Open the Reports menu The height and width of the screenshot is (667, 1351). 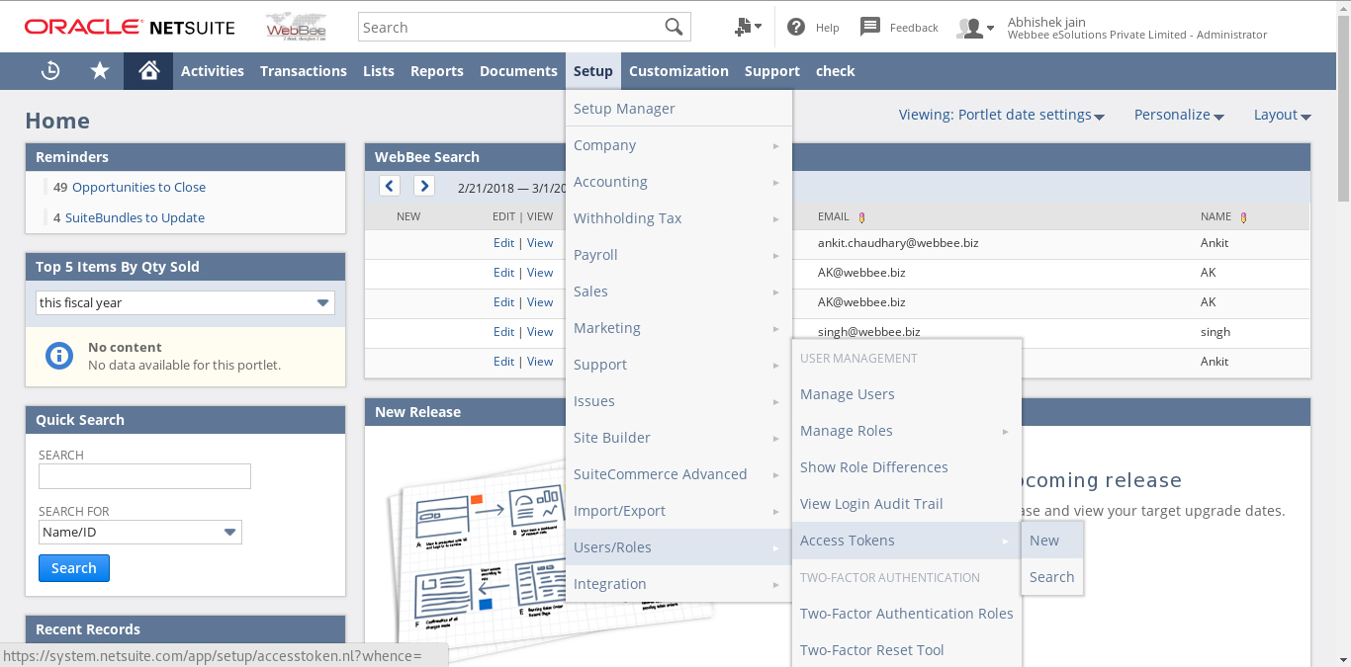[437, 71]
